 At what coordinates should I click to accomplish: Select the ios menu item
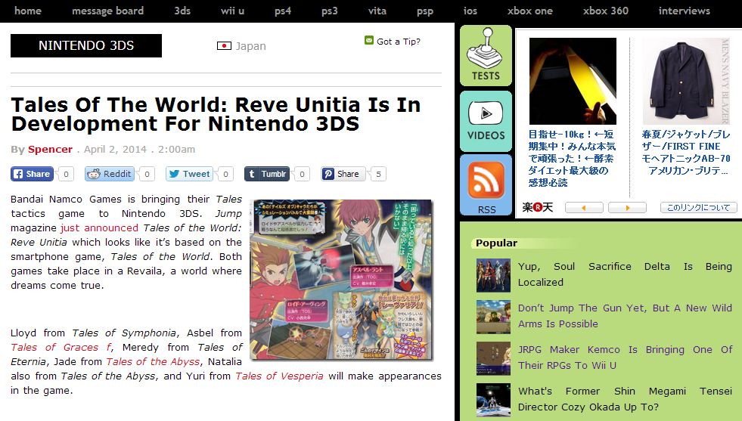(470, 11)
